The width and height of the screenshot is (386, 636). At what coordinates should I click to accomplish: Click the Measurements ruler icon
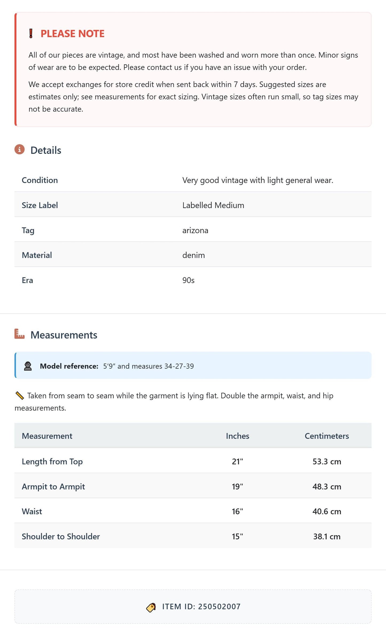pyautogui.click(x=20, y=334)
